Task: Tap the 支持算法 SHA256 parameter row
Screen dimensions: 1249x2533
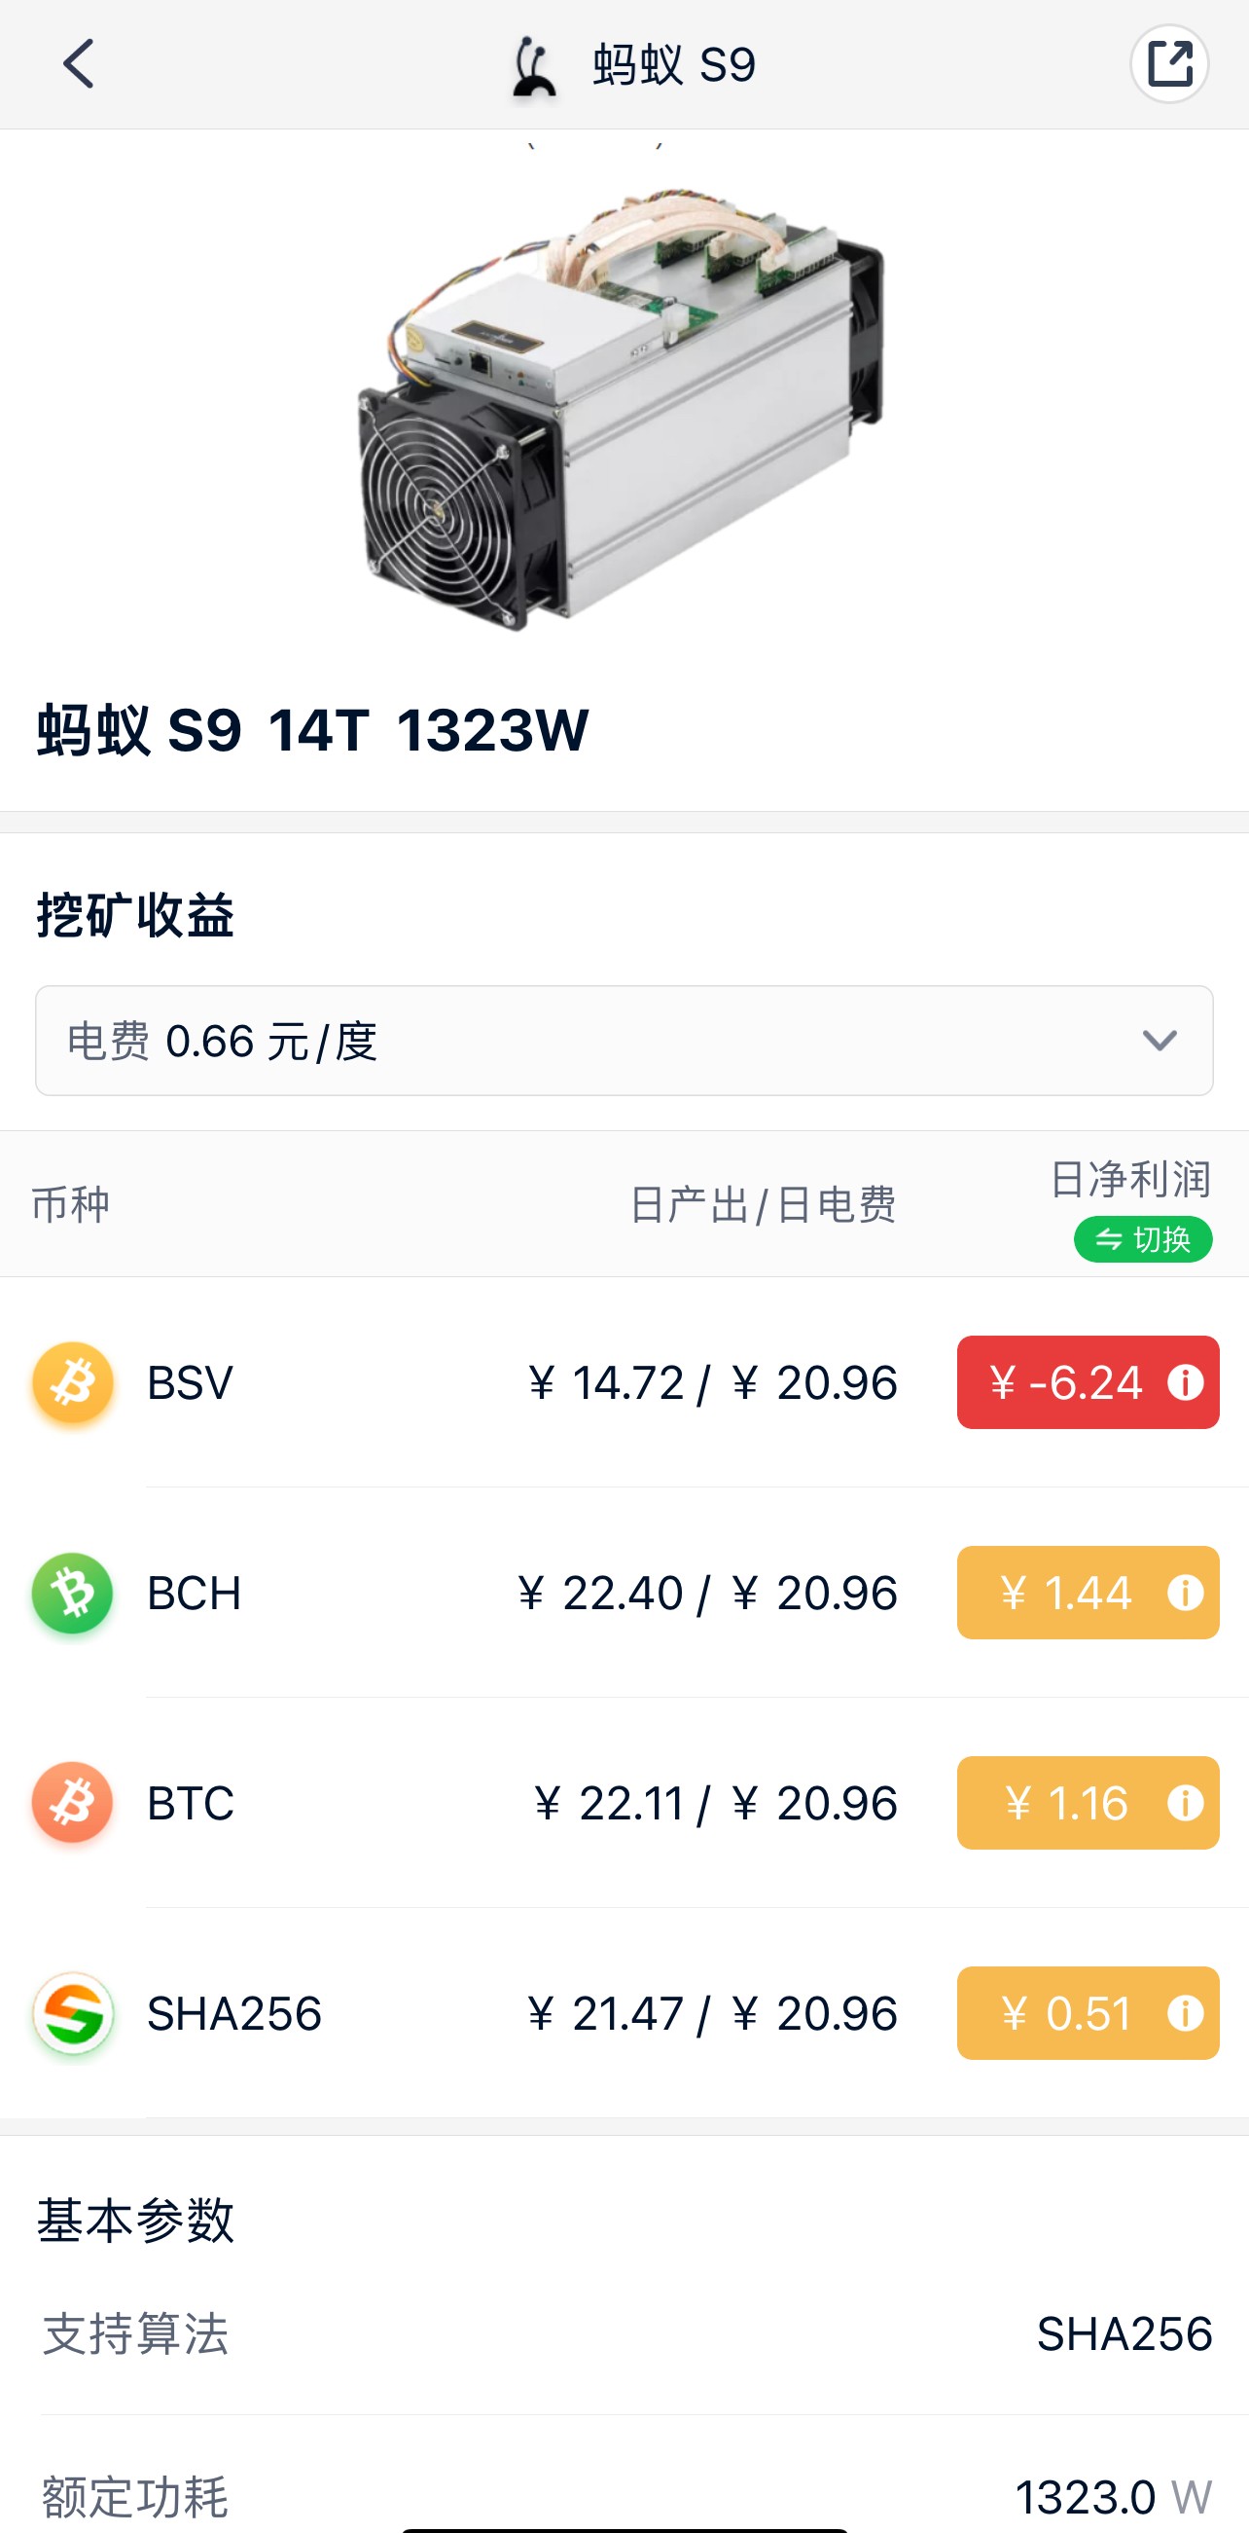Action: coord(627,2334)
